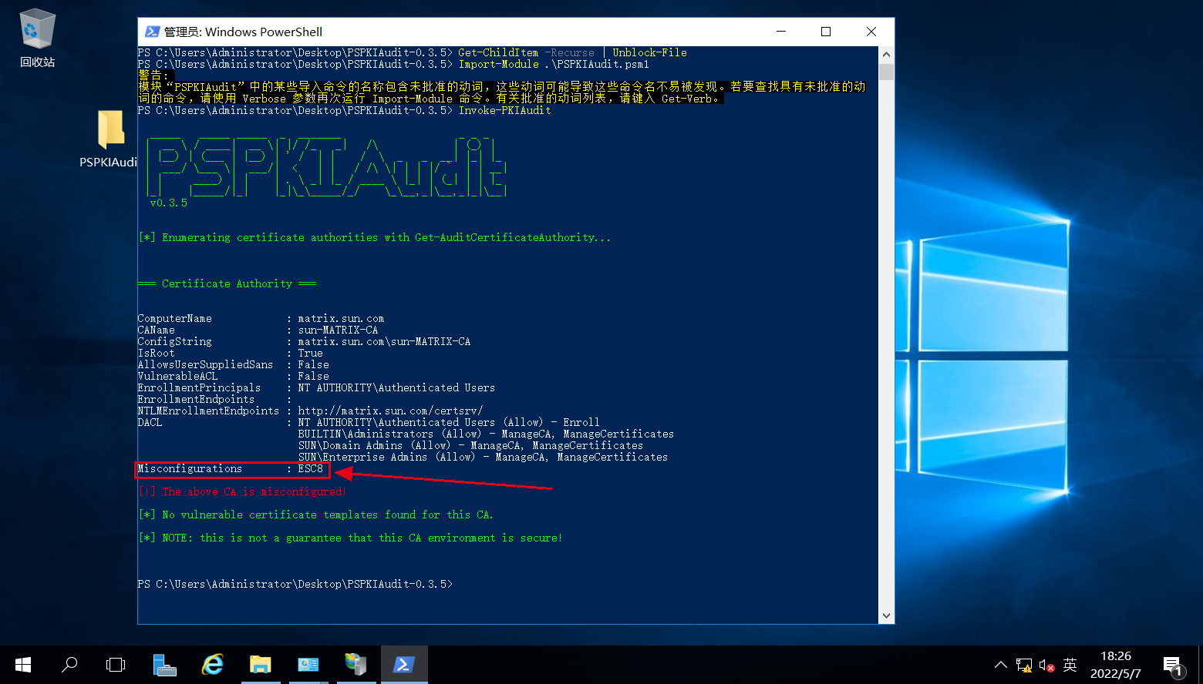The height and width of the screenshot is (684, 1203).
Task: Click the CAName value sun-MATRIX-CA
Action: pyautogui.click(x=339, y=330)
